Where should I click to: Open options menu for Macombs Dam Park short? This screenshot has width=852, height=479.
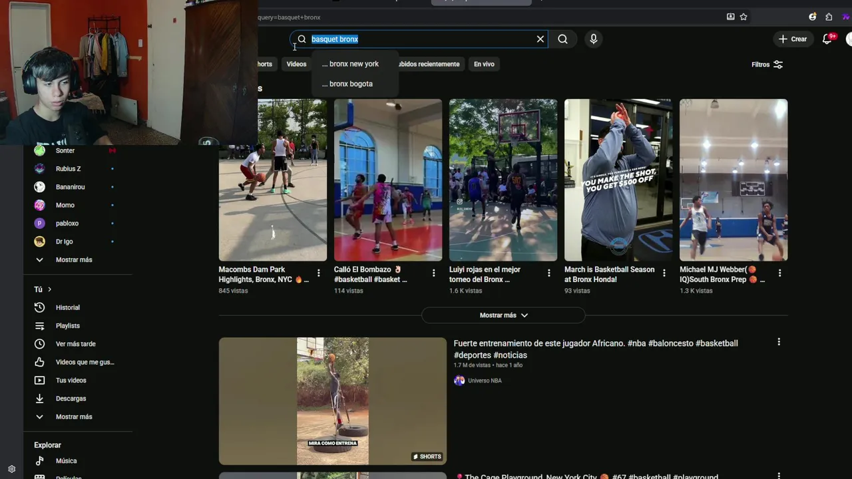[318, 273]
